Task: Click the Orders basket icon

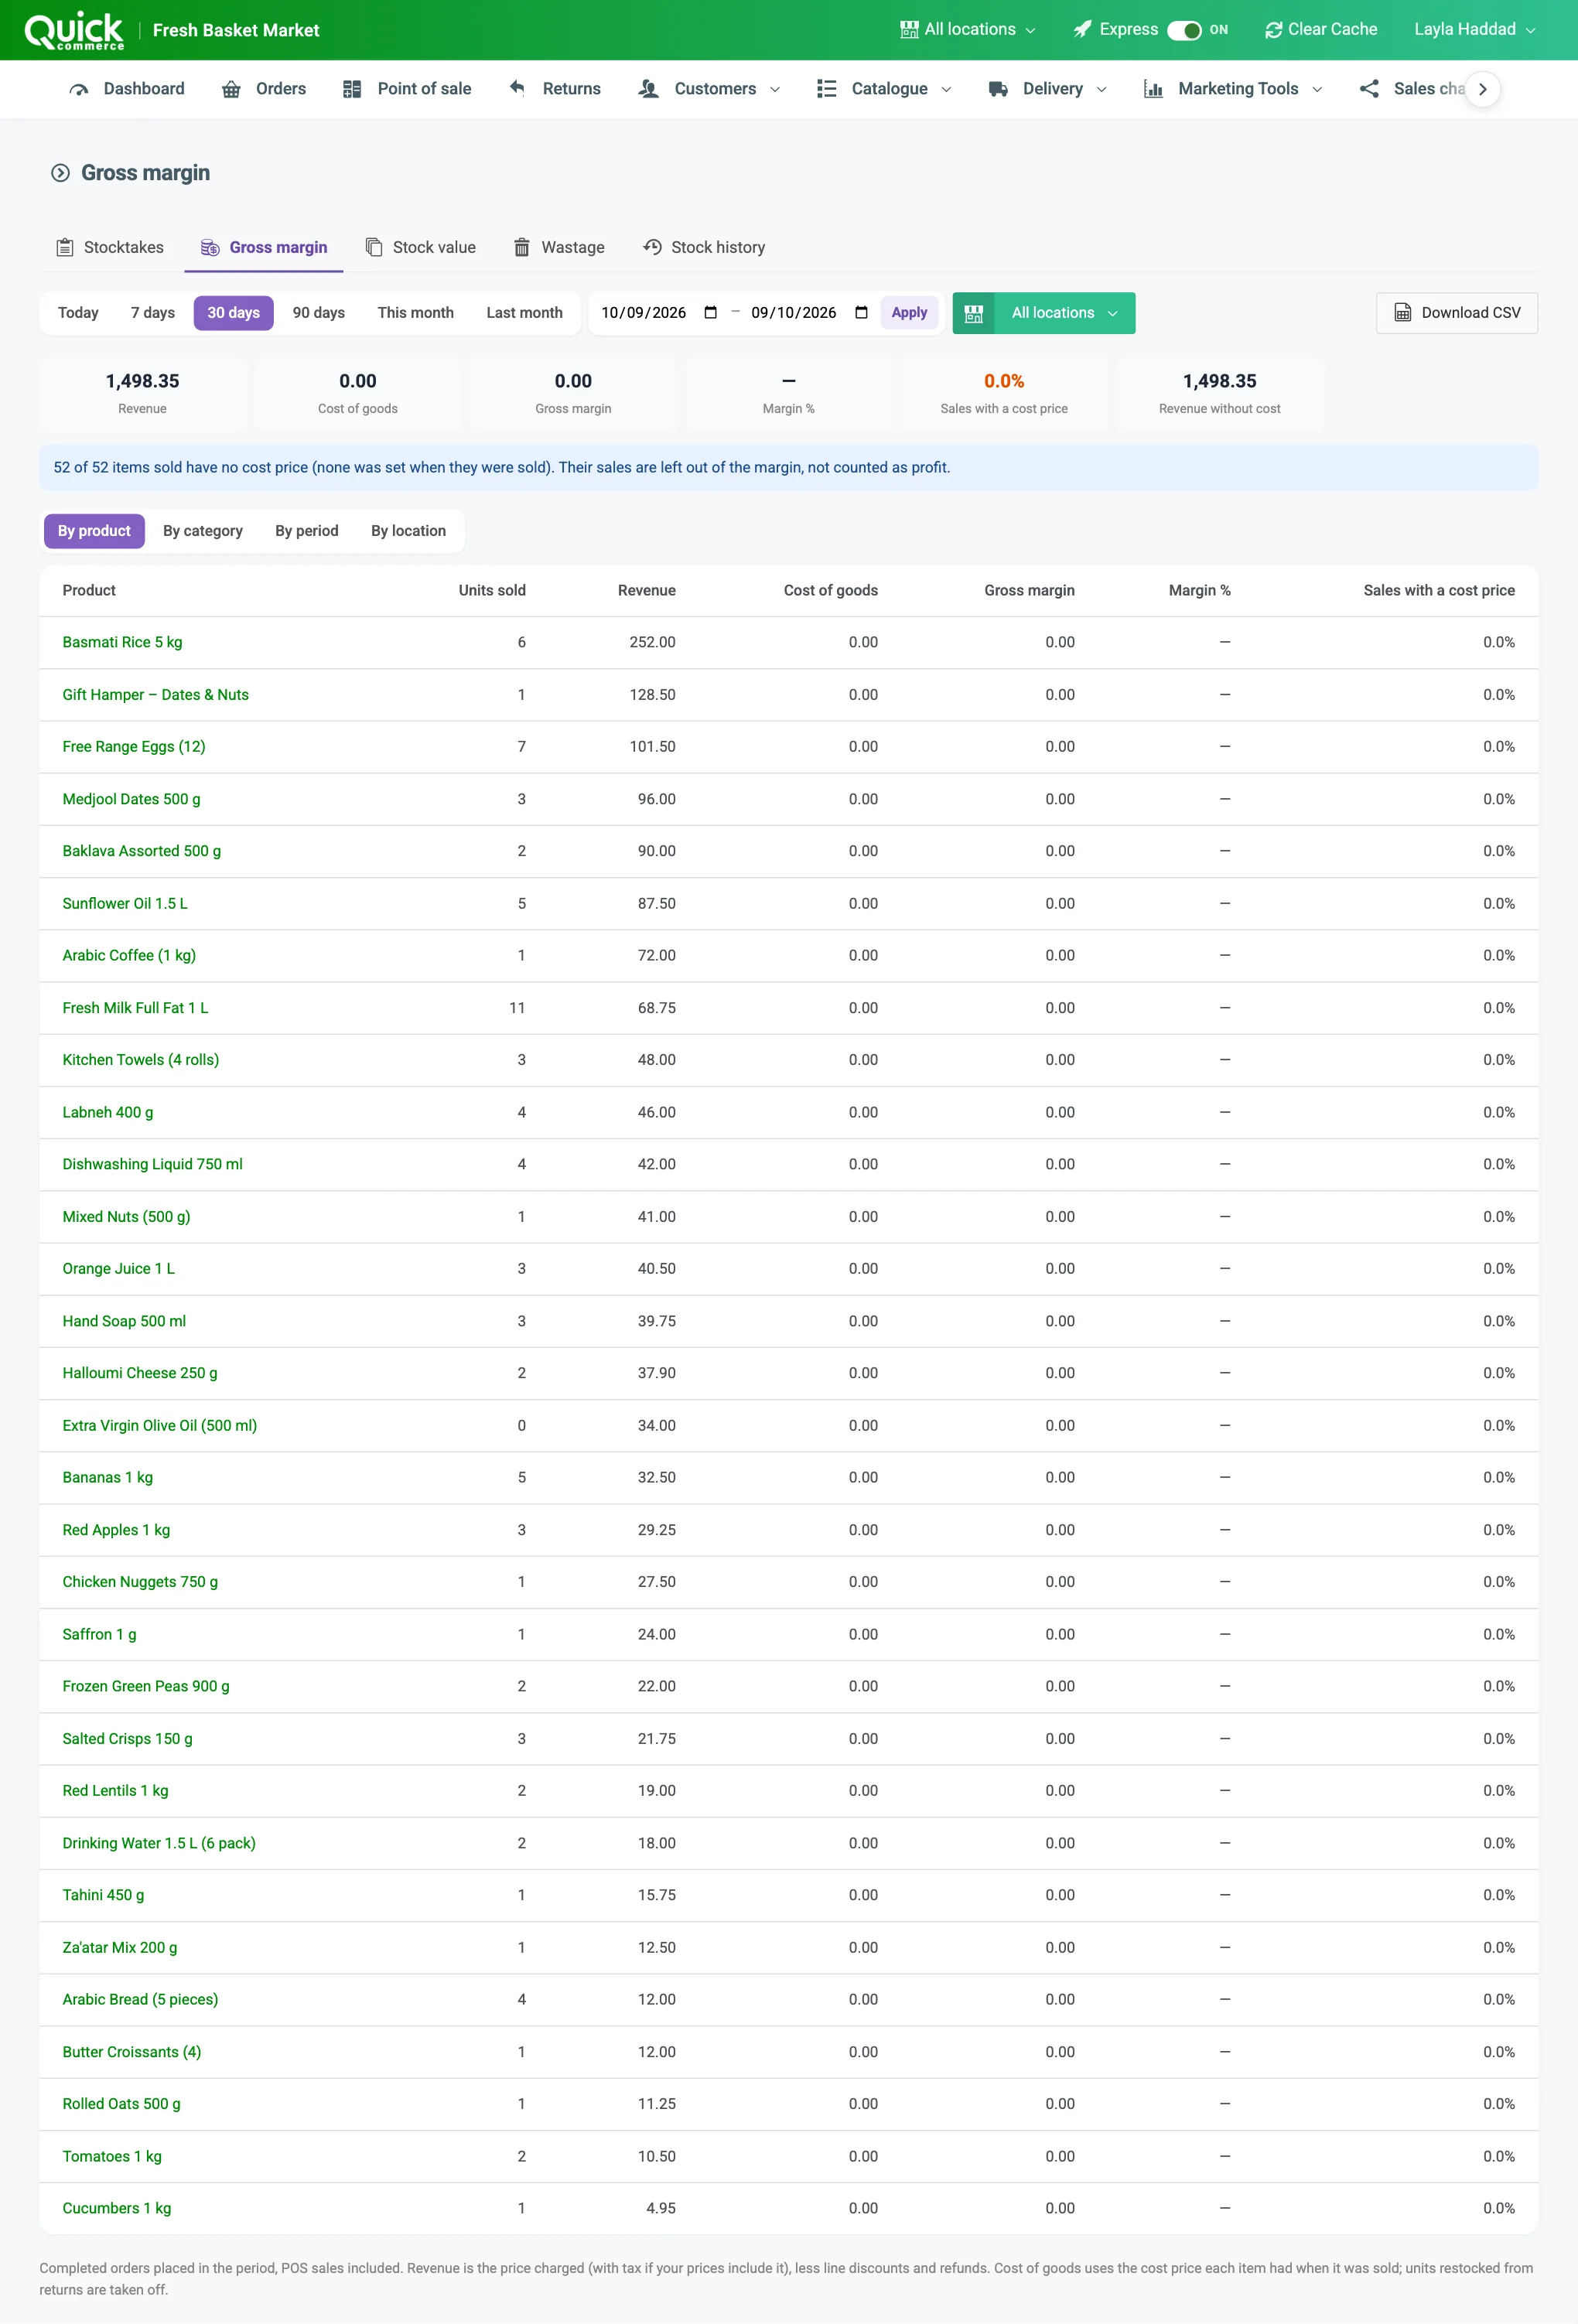Action: click(x=231, y=89)
